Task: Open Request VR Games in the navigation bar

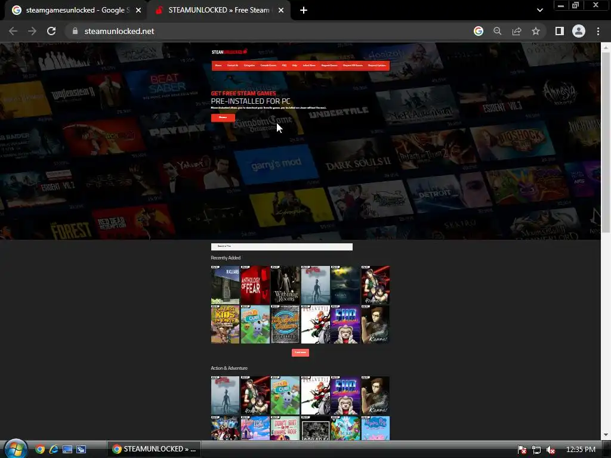Action: (353, 66)
